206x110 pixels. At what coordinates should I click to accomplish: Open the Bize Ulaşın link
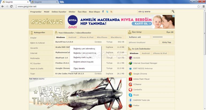94,12
